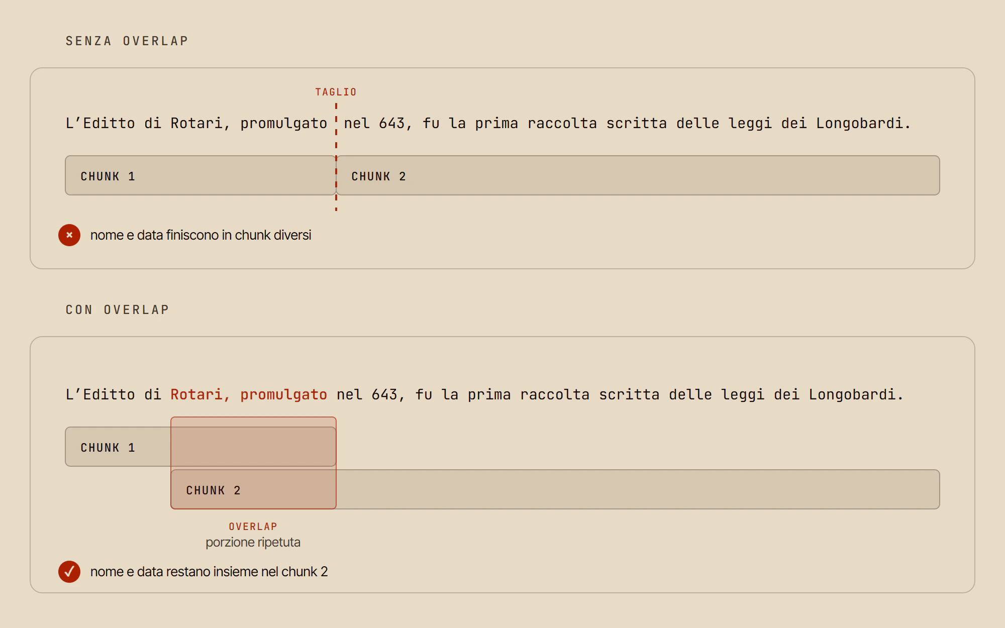This screenshot has height=628, width=1005.
Task: Click CHUNK 1 label in the overlap panel
Action: click(108, 448)
